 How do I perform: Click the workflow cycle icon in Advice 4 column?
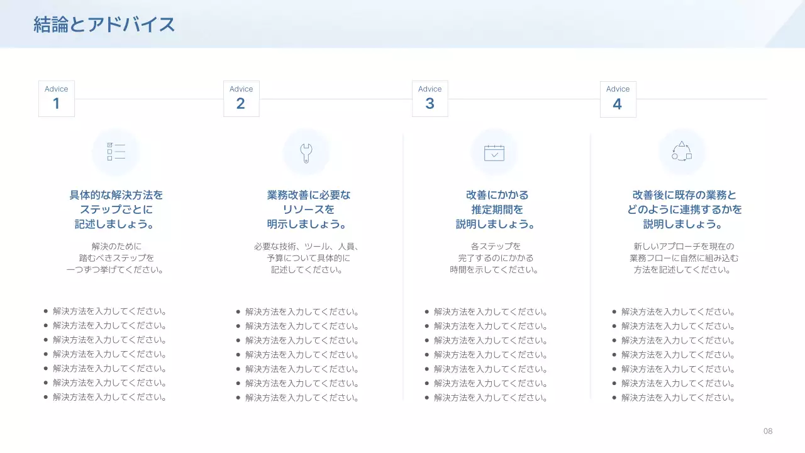coord(682,152)
